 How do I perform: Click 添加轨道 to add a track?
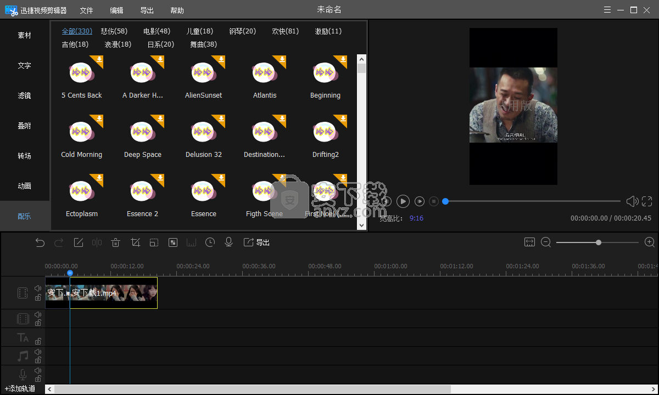[x=20, y=389]
